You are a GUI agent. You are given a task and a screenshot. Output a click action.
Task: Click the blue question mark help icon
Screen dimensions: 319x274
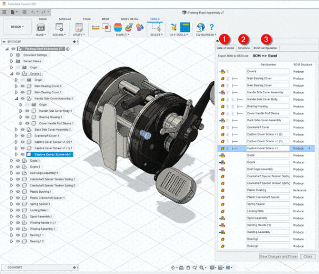click(x=211, y=27)
